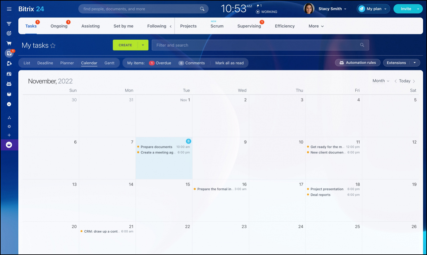
Task: Toggle the Overdue items filter
Action: [160, 63]
